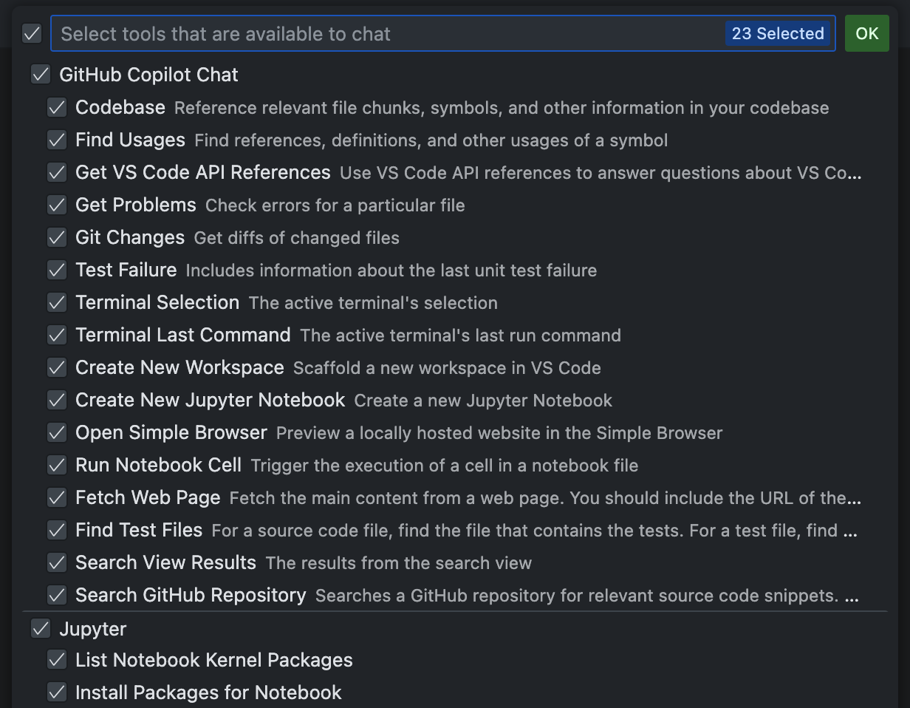The width and height of the screenshot is (910, 708).
Task: Click the 'Terminal Selection' label
Action: click(157, 302)
